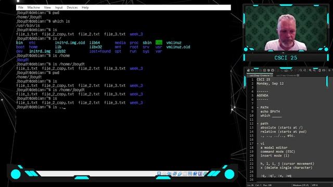Image resolution: width=333 pixels, height=187 pixels.
Task: Click the display indicator in VM status bar
Action: pyautogui.click(x=190, y=173)
